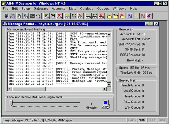
Task: Click the blue circular arrows refresh icon
Action: (x=130, y=16)
